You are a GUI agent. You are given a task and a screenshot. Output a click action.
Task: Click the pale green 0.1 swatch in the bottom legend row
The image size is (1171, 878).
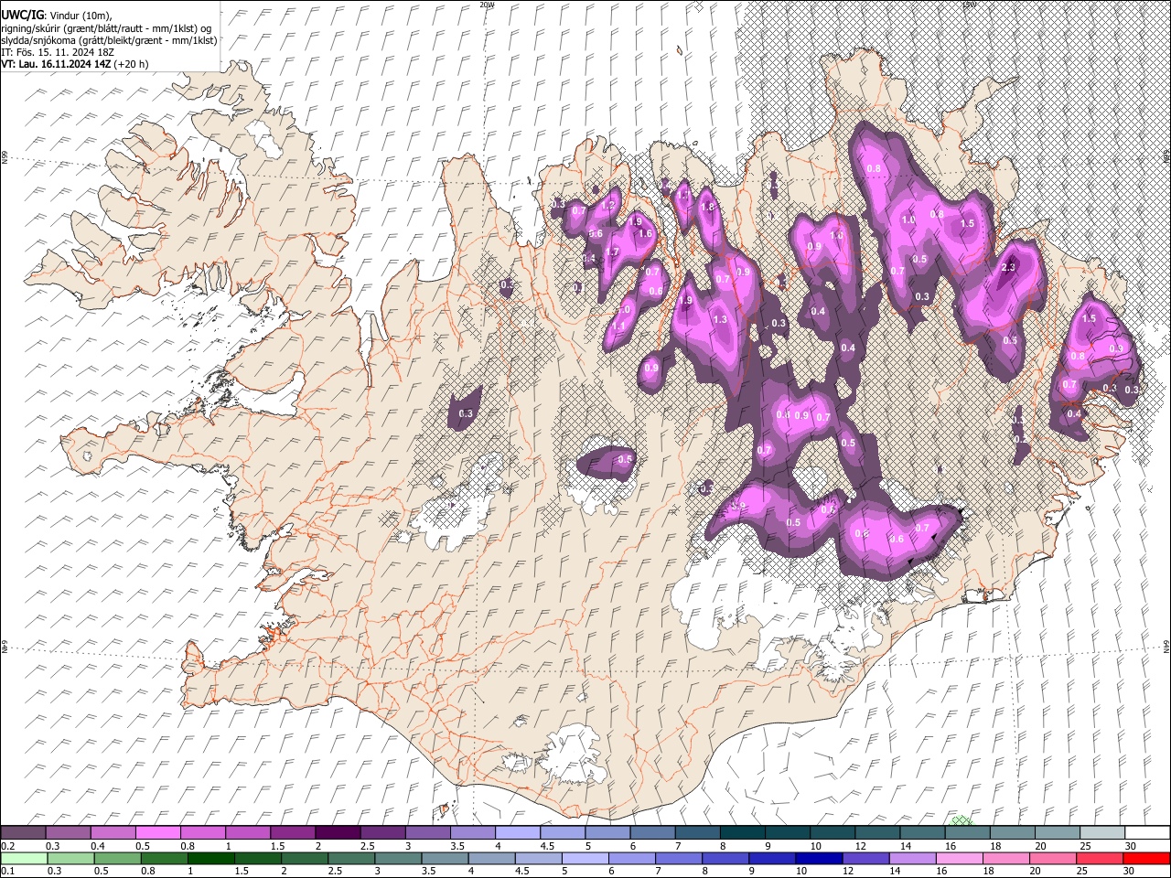click(x=25, y=858)
